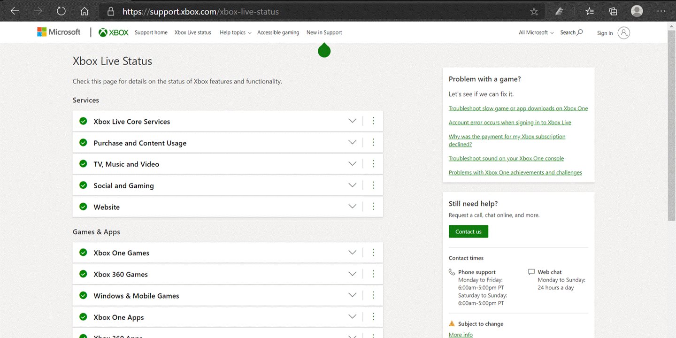
Task: Expand Website status chevron
Action: click(353, 207)
